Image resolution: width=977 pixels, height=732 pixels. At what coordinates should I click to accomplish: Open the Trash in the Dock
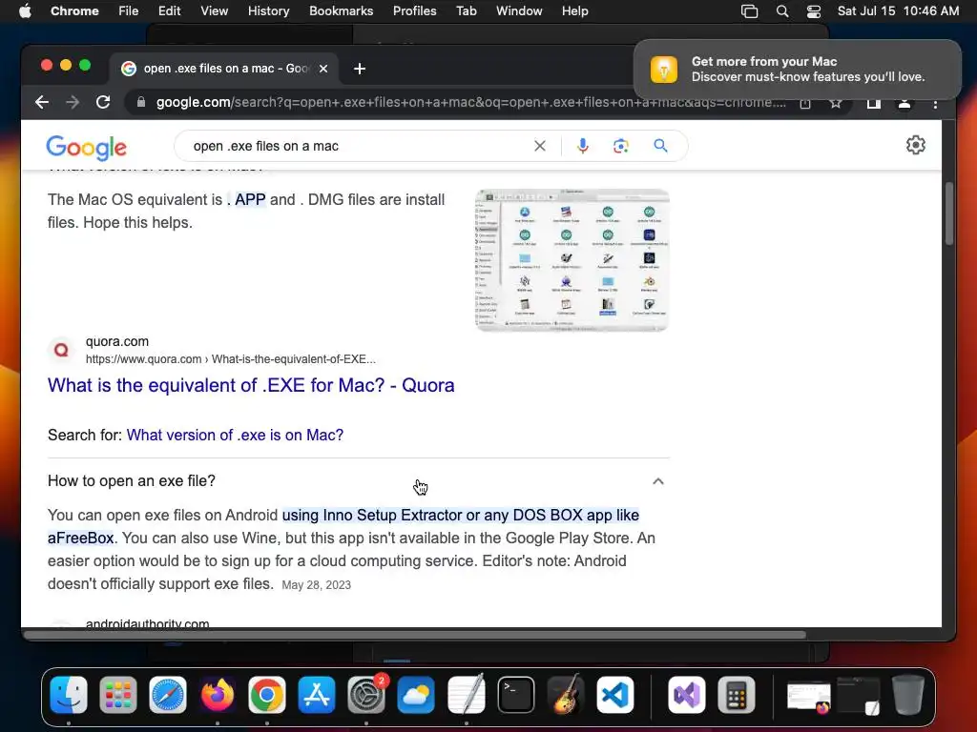pos(908,695)
